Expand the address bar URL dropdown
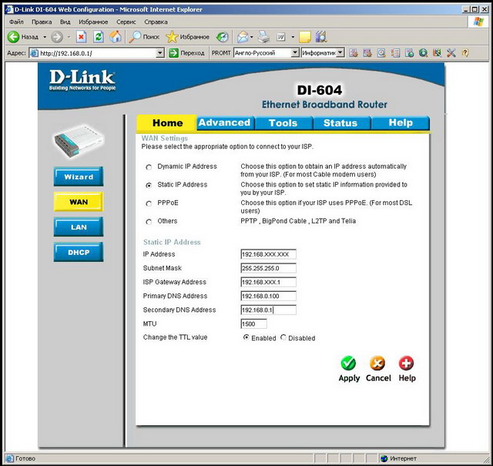Screen dimensions: 493x466 point(160,53)
